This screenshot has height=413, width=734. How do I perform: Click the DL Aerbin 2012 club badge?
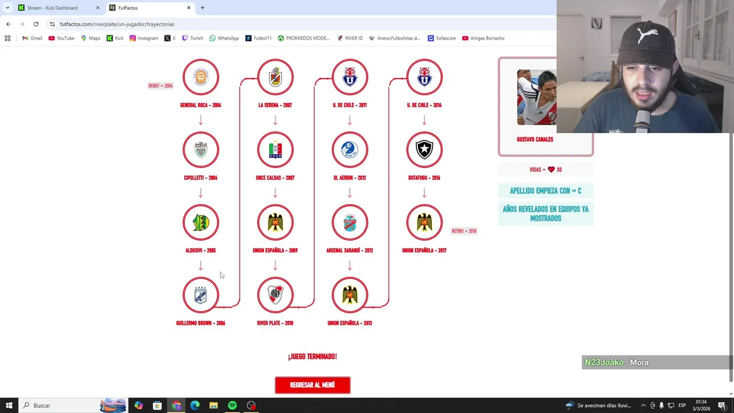[x=350, y=150]
